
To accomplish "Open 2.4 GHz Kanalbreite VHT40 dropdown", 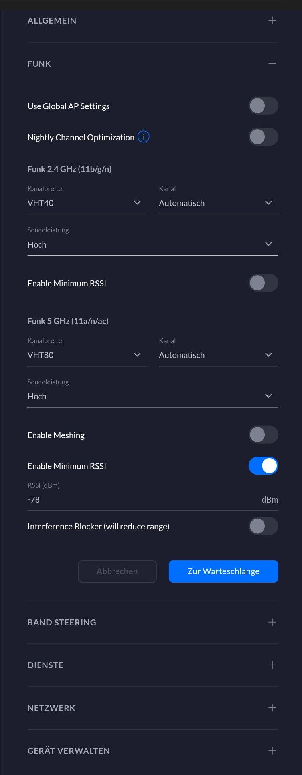I will coord(87,203).
